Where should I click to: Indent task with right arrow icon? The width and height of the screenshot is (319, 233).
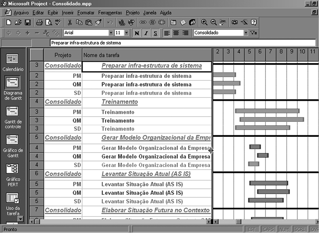[18, 33]
